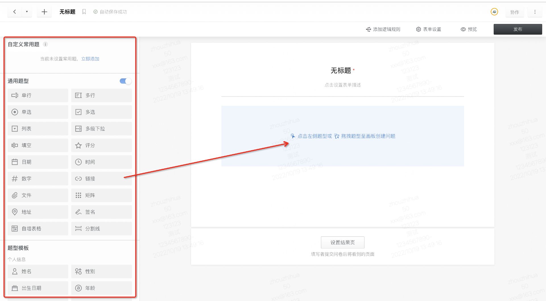
Task: Add a 多行 multi-line question
Action: pyautogui.click(x=102, y=95)
